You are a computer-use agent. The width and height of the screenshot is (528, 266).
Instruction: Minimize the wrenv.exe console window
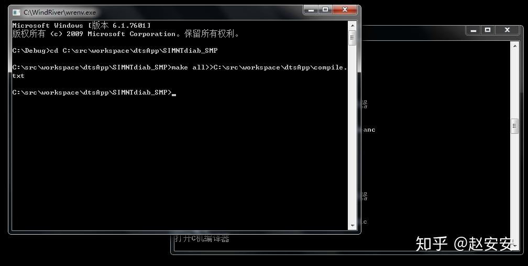click(311, 10)
